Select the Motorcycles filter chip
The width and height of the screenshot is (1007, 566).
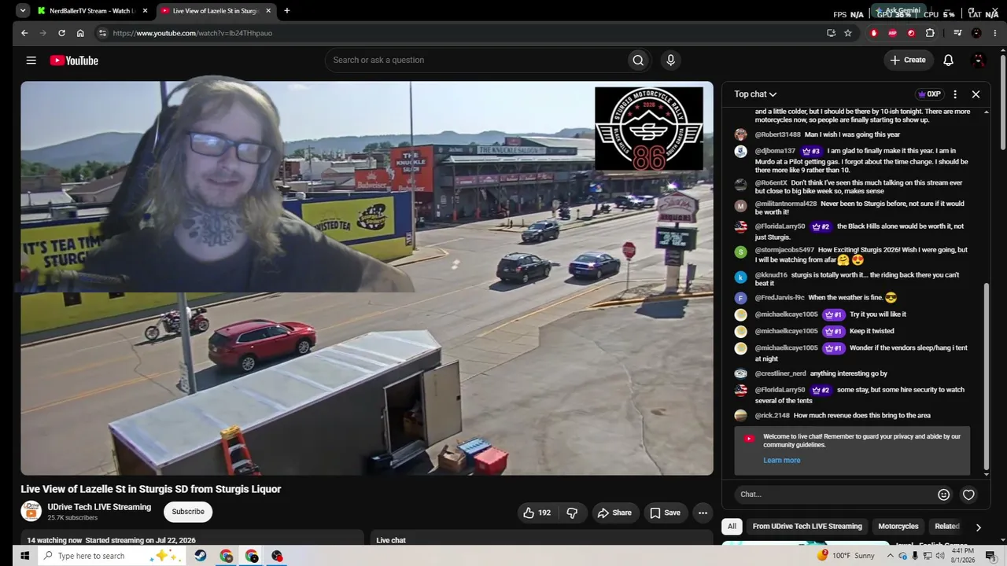898,527
